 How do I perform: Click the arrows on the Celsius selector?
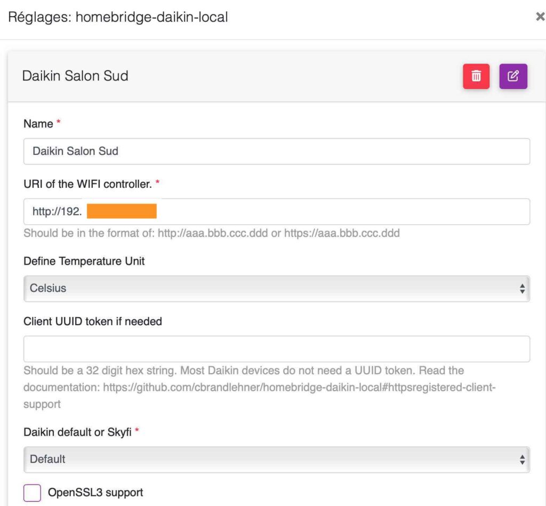tap(522, 289)
